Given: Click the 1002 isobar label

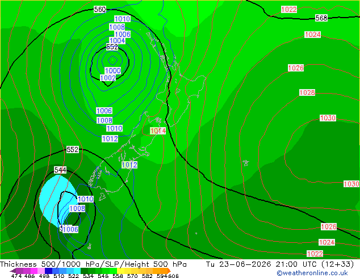Looking at the screenshot, I should click(x=108, y=78).
